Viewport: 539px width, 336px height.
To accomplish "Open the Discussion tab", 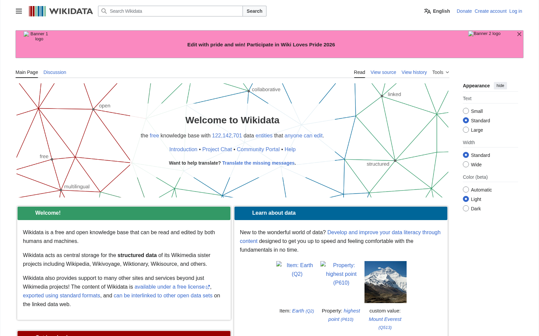I will point(55,72).
